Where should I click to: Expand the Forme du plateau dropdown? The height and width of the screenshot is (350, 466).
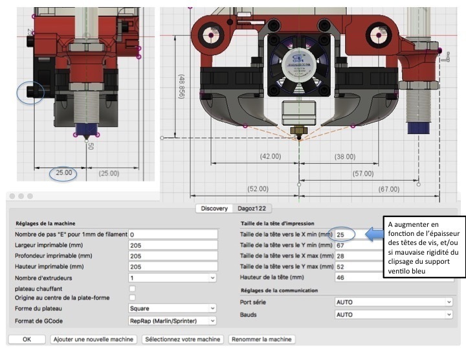coord(172,309)
